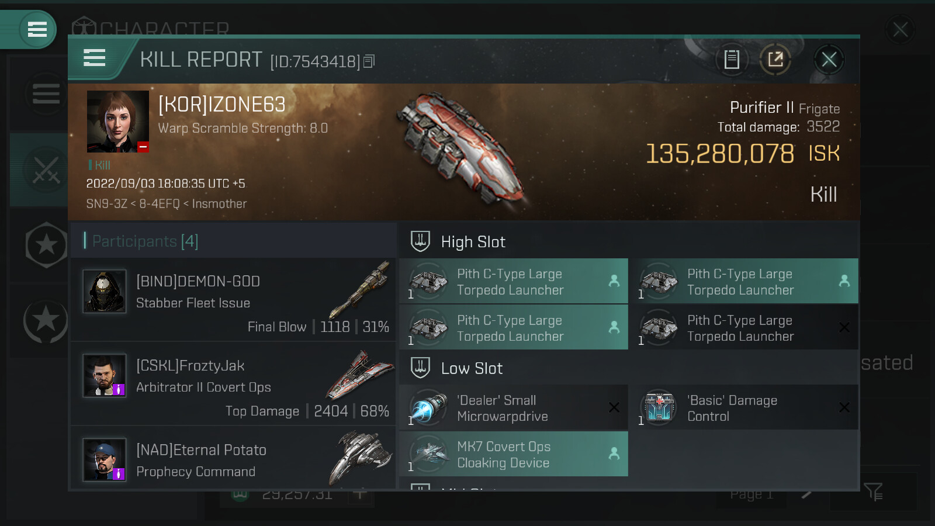Select the crossed swords sidebar icon
The image size is (935, 526).
(x=46, y=170)
